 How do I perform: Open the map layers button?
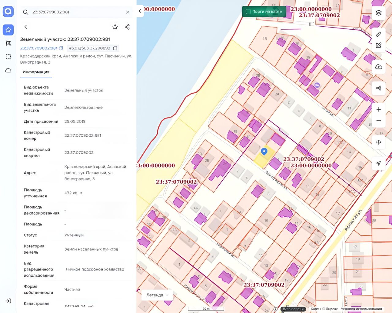tap(379, 13)
